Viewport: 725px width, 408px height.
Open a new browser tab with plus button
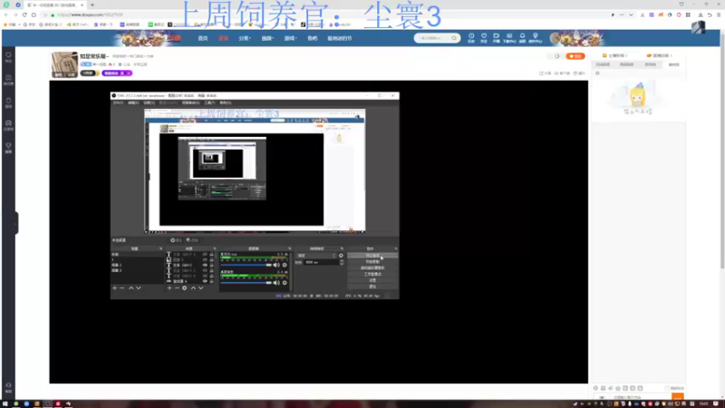click(92, 5)
